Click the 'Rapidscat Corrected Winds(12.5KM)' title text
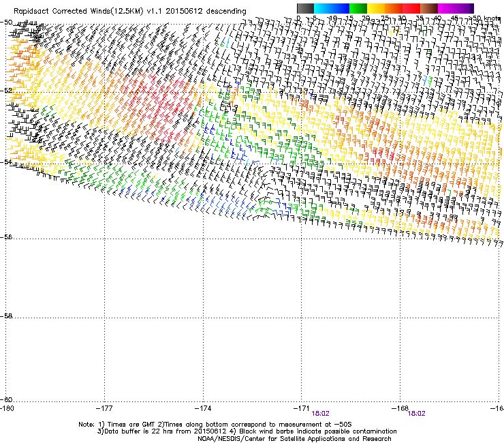 [78, 12]
